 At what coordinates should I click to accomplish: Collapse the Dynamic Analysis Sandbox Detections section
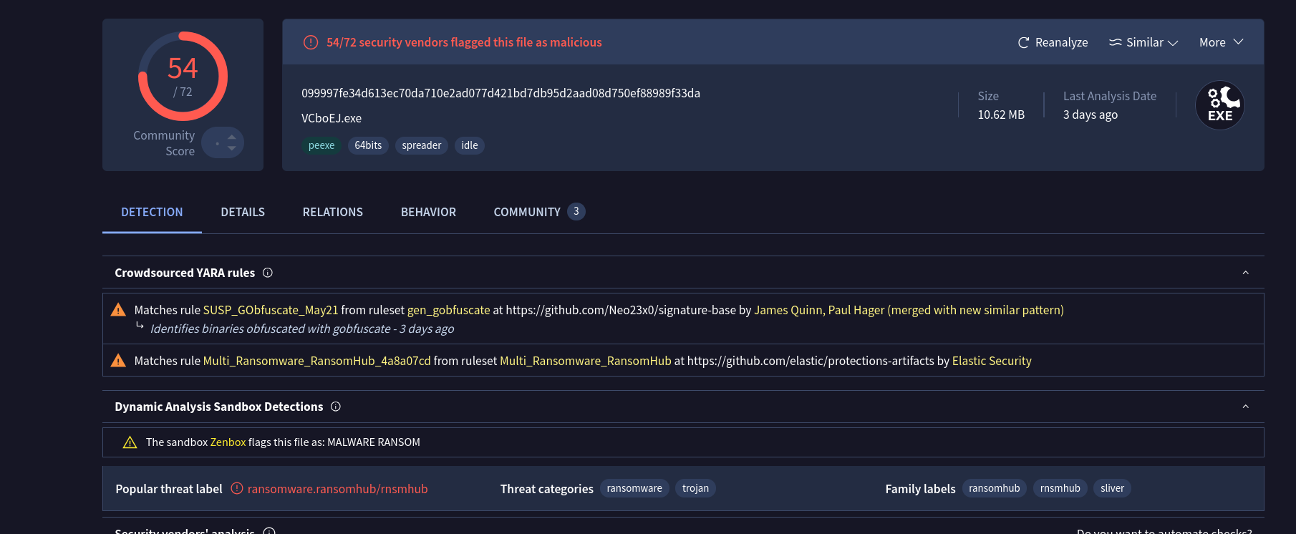[x=1245, y=407]
